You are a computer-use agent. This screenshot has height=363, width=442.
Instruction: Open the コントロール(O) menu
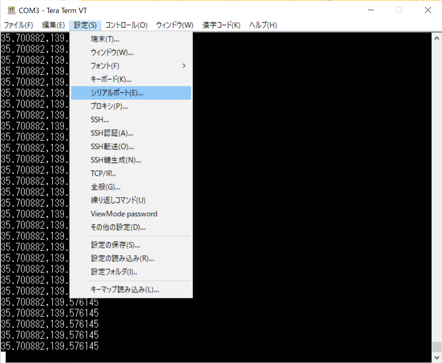point(126,25)
